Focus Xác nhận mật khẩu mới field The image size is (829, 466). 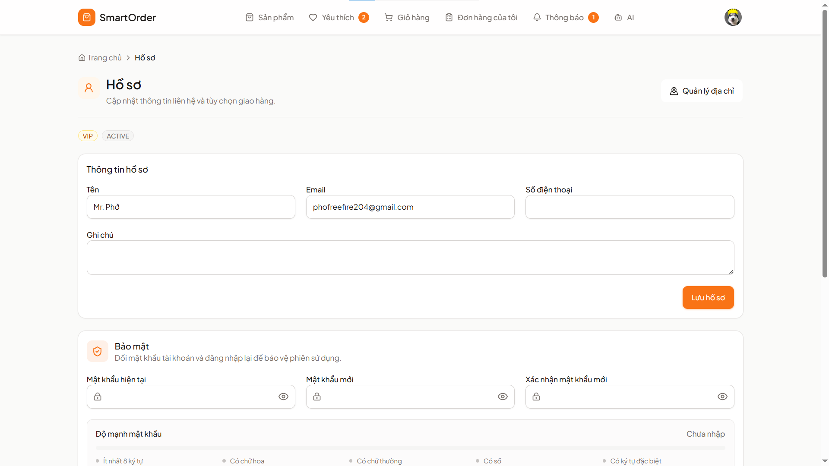click(630, 397)
